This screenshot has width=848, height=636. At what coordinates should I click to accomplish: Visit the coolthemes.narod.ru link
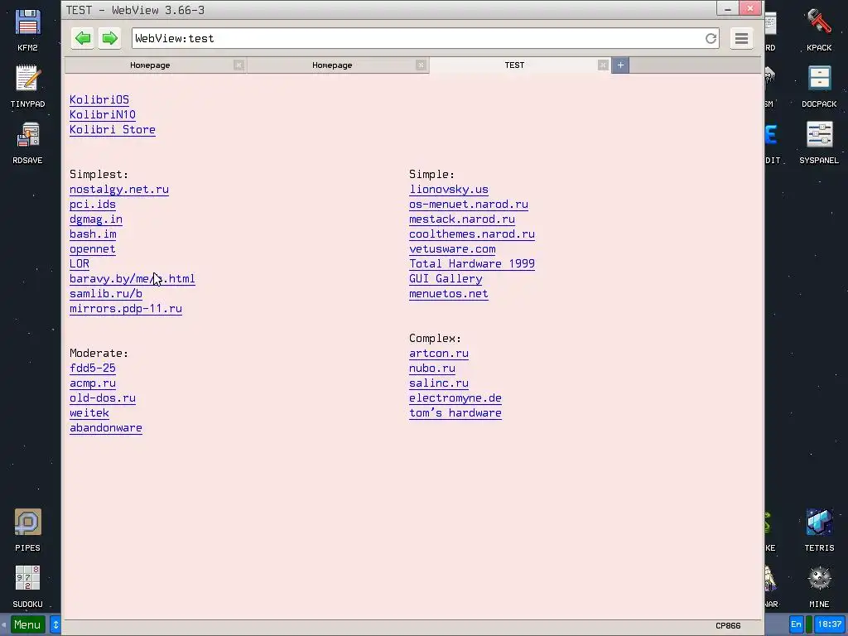pos(471,234)
